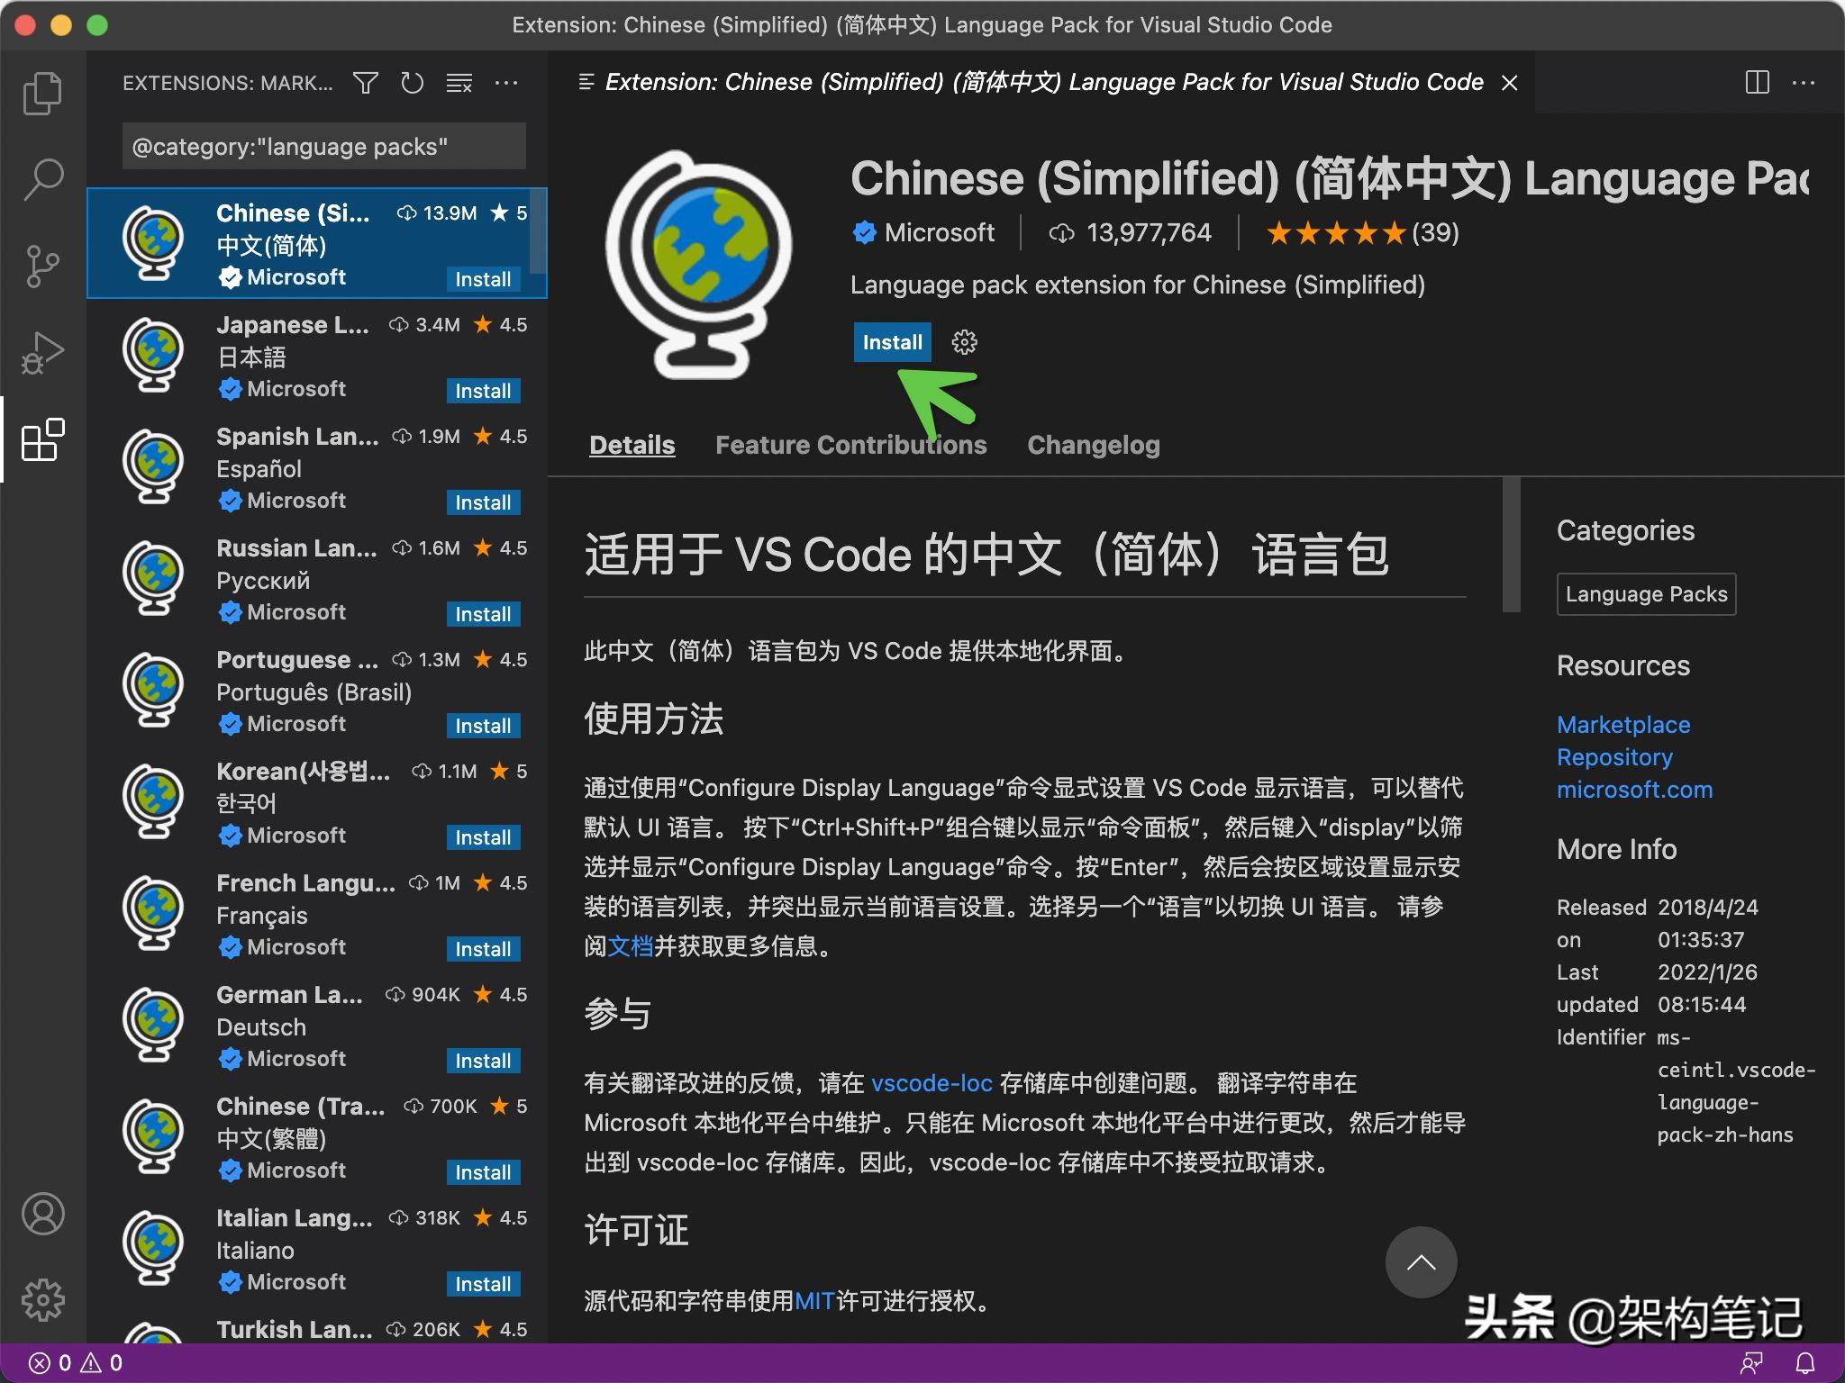The width and height of the screenshot is (1845, 1383).
Task: Open the microsoft.com resource link
Action: click(x=1634, y=790)
